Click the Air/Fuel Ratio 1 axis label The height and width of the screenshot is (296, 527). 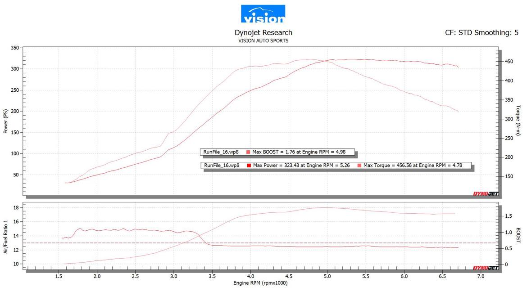pos(6,237)
